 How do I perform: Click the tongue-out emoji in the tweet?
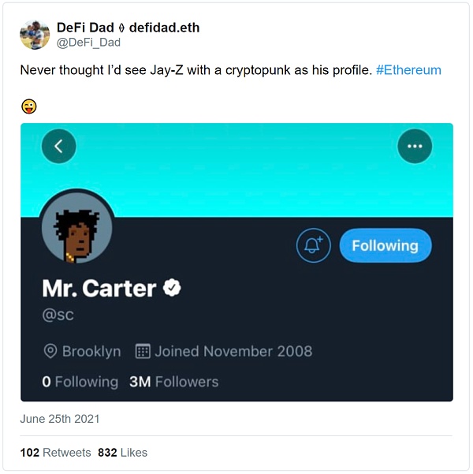pyautogui.click(x=29, y=106)
